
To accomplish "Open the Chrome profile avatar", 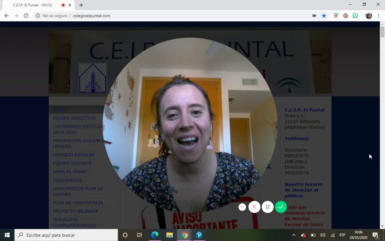I will (x=369, y=16).
